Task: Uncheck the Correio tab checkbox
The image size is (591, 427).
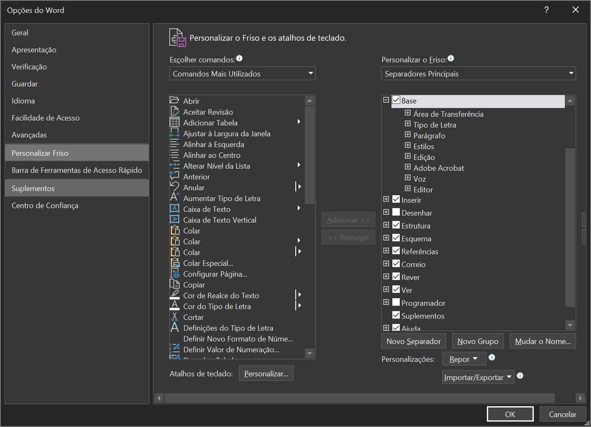Action: click(396, 264)
